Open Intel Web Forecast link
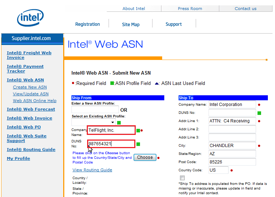Image resolution: width=275 pixels, height=197 pixels. (31, 109)
